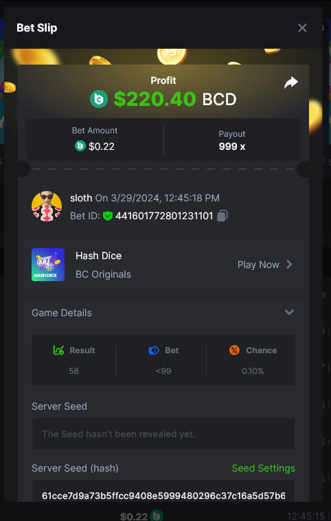331x521 pixels.
Task: Click the blue Bet dice icon
Action: coord(154,351)
